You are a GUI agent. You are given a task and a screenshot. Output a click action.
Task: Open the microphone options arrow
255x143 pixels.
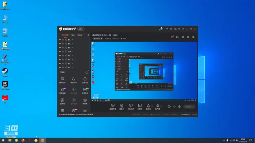[x=152, y=106]
